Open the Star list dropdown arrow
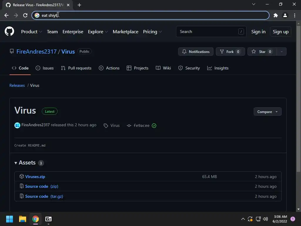Screen dimensions: 301x226 pos(282,51)
